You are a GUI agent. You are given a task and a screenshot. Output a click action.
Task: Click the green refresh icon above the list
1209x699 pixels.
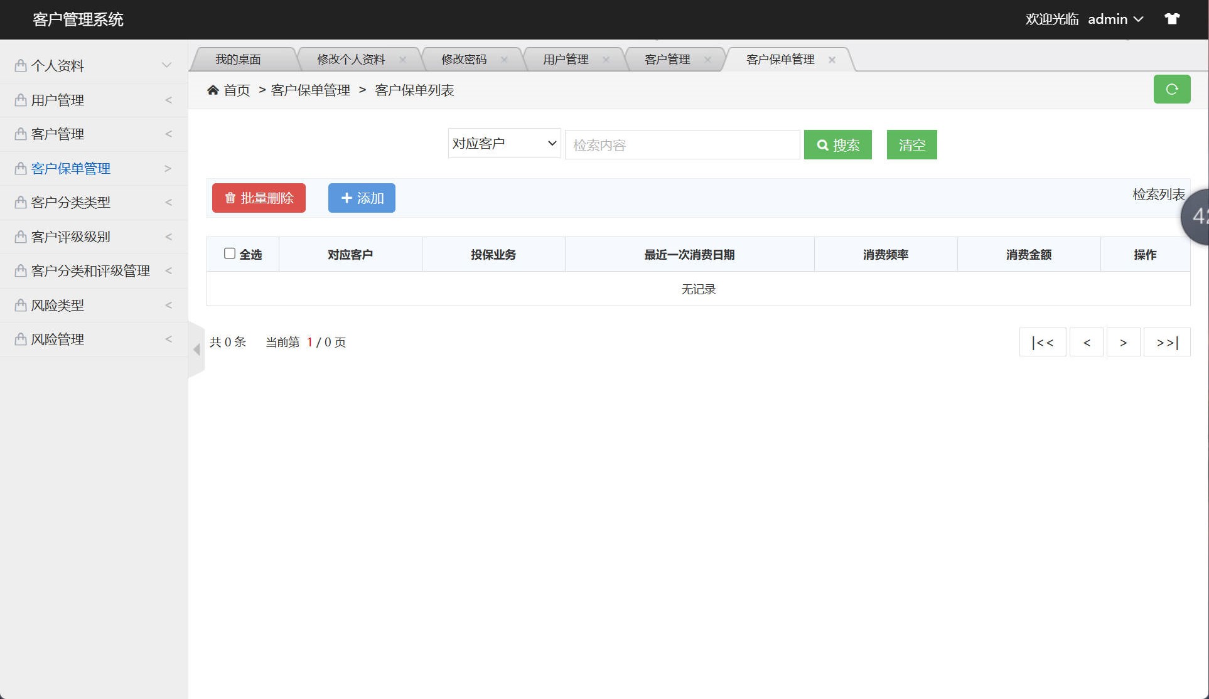[x=1171, y=89]
